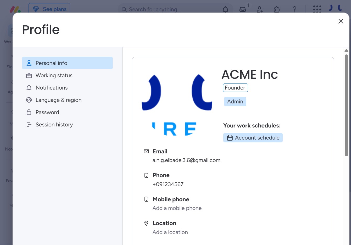
Task: Open the apps puzzle-piece icon
Action: coord(277,9)
